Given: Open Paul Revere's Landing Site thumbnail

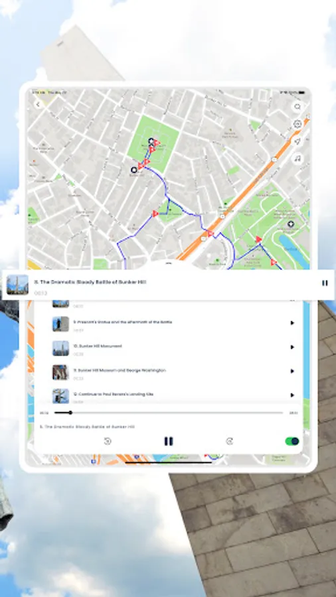Looking at the screenshot, I should pyautogui.click(x=60, y=396).
